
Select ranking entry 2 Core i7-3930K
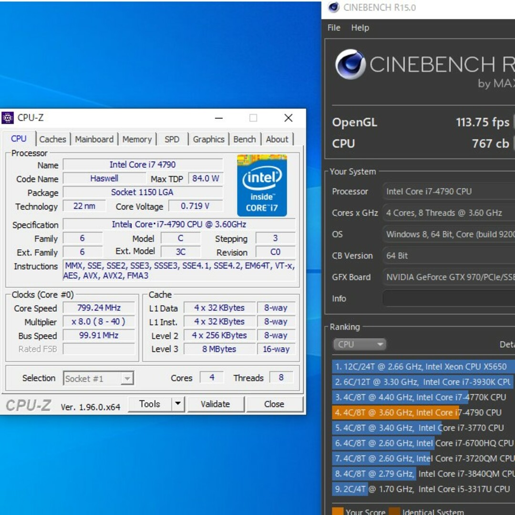click(x=423, y=382)
